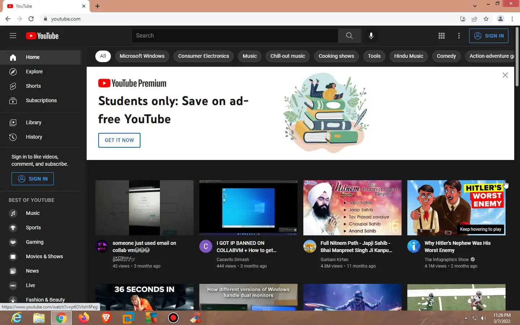Click Gurbani Kirtan channel avatar

(310, 246)
